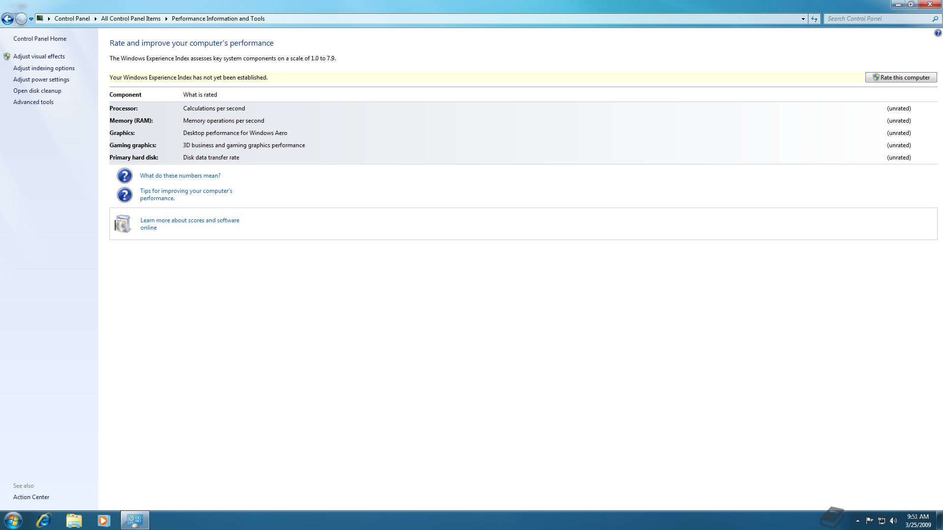Click help icon beside What do these numbers
This screenshot has height=530, width=943.
tap(125, 176)
